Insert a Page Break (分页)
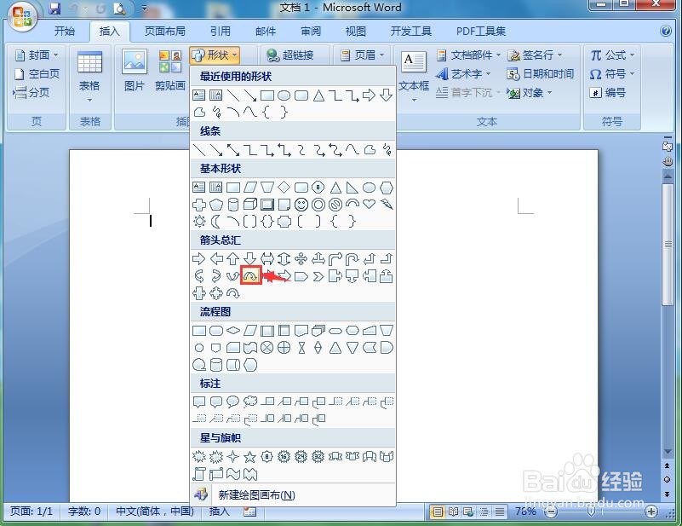The image size is (682, 526). (x=32, y=92)
